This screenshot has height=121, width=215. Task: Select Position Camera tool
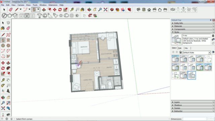3,115
